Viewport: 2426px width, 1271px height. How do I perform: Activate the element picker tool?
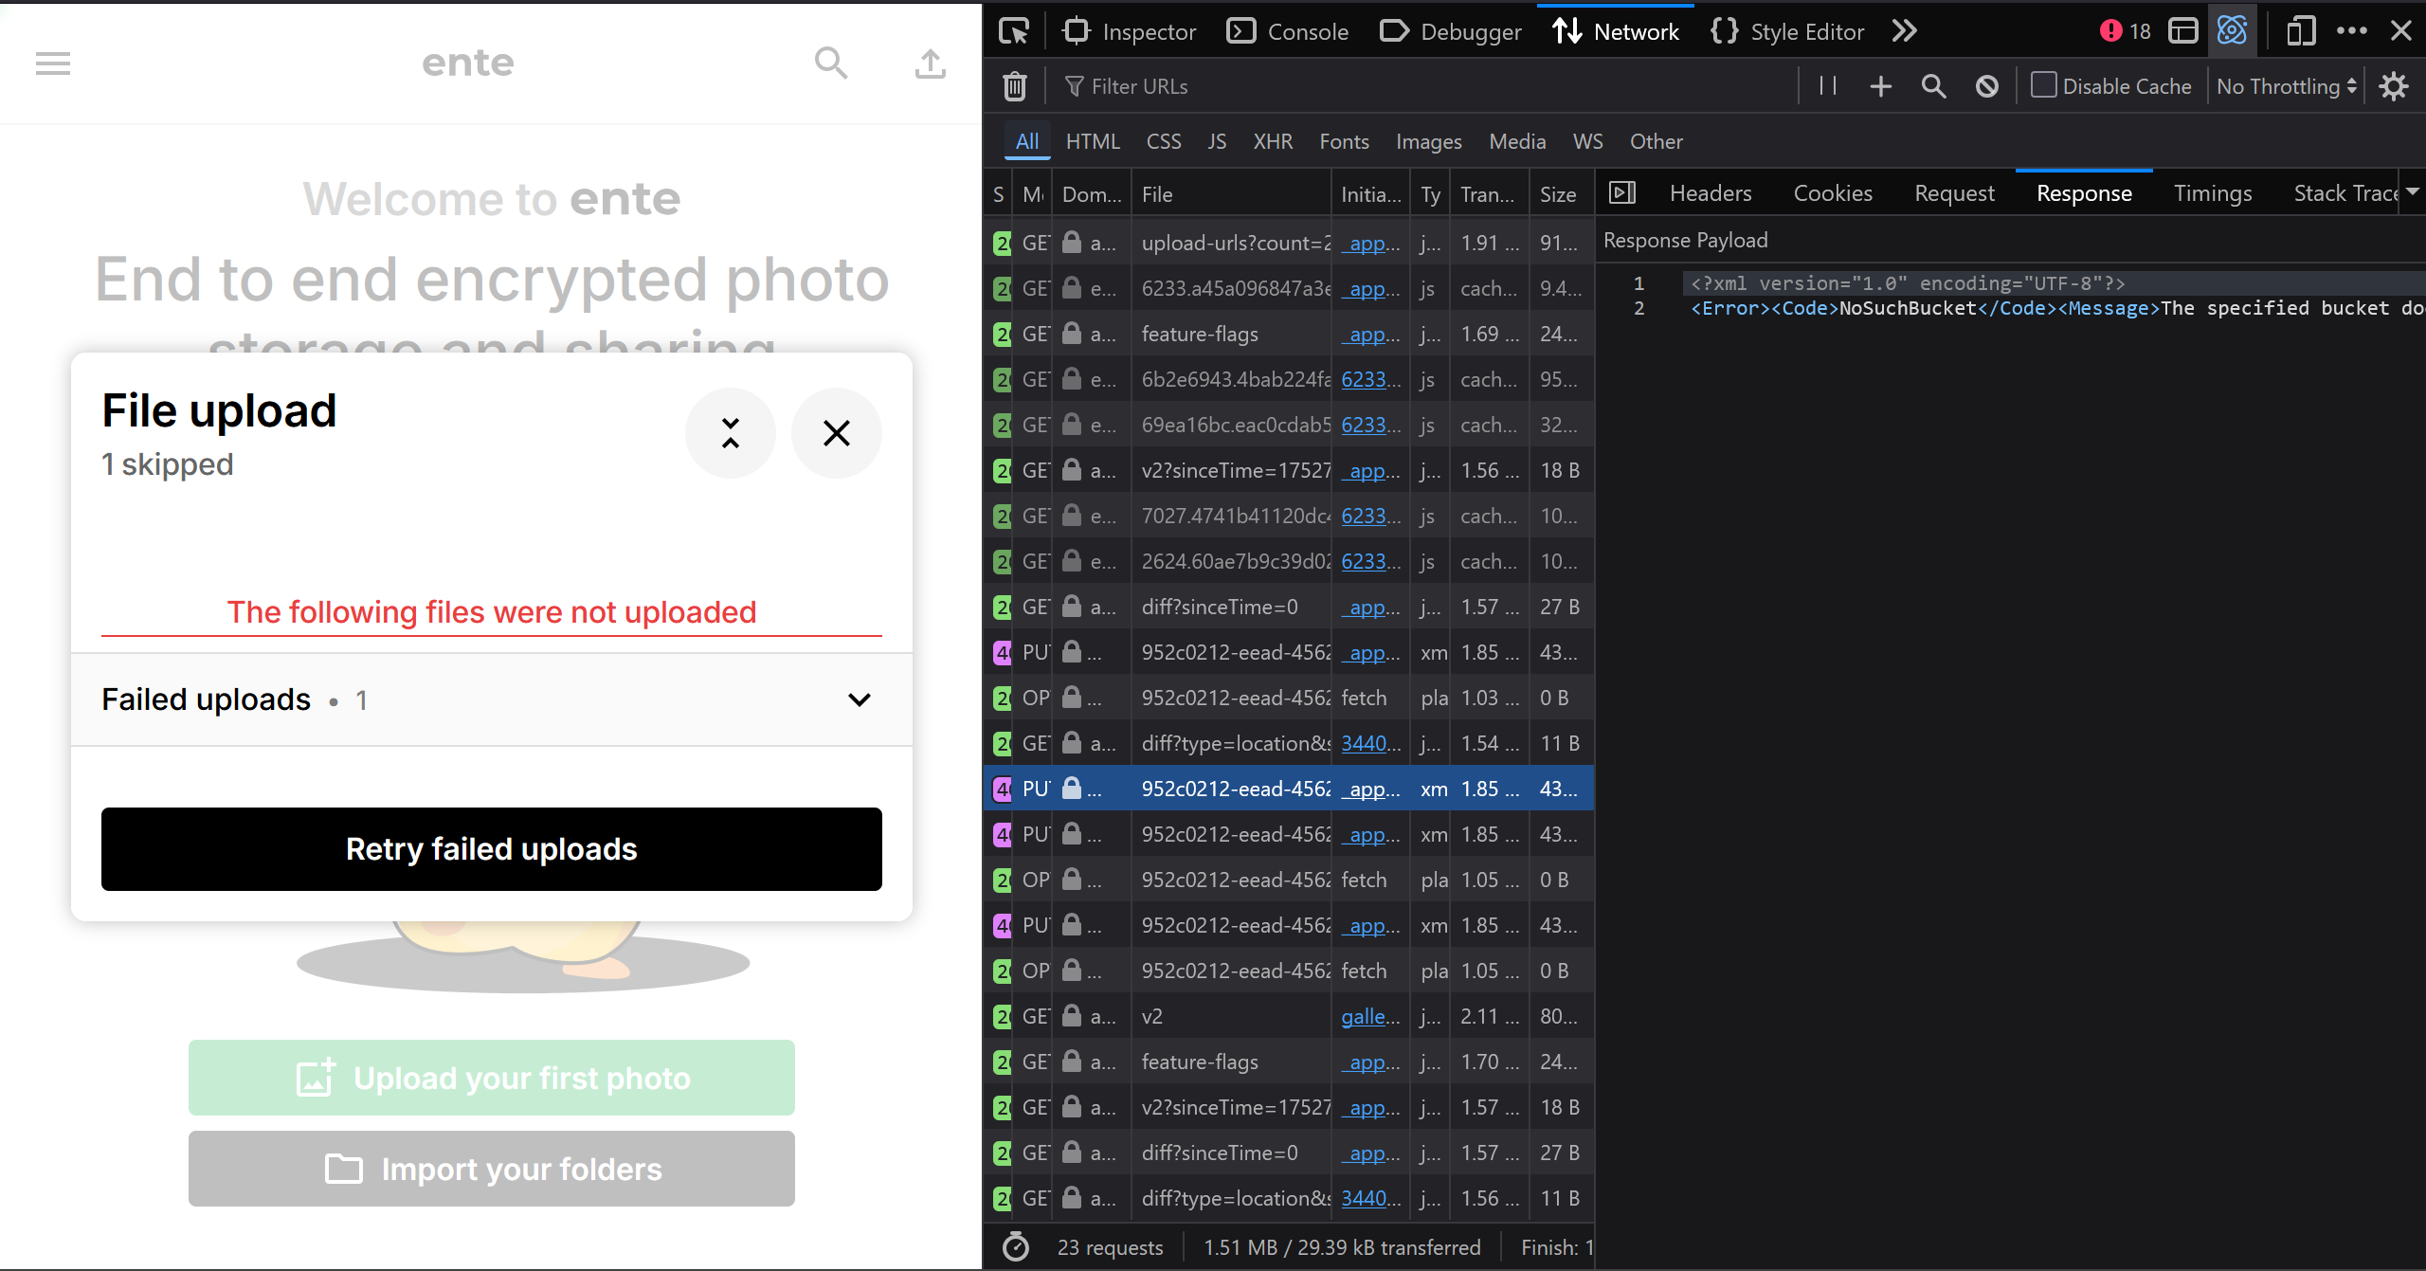click(x=1014, y=31)
